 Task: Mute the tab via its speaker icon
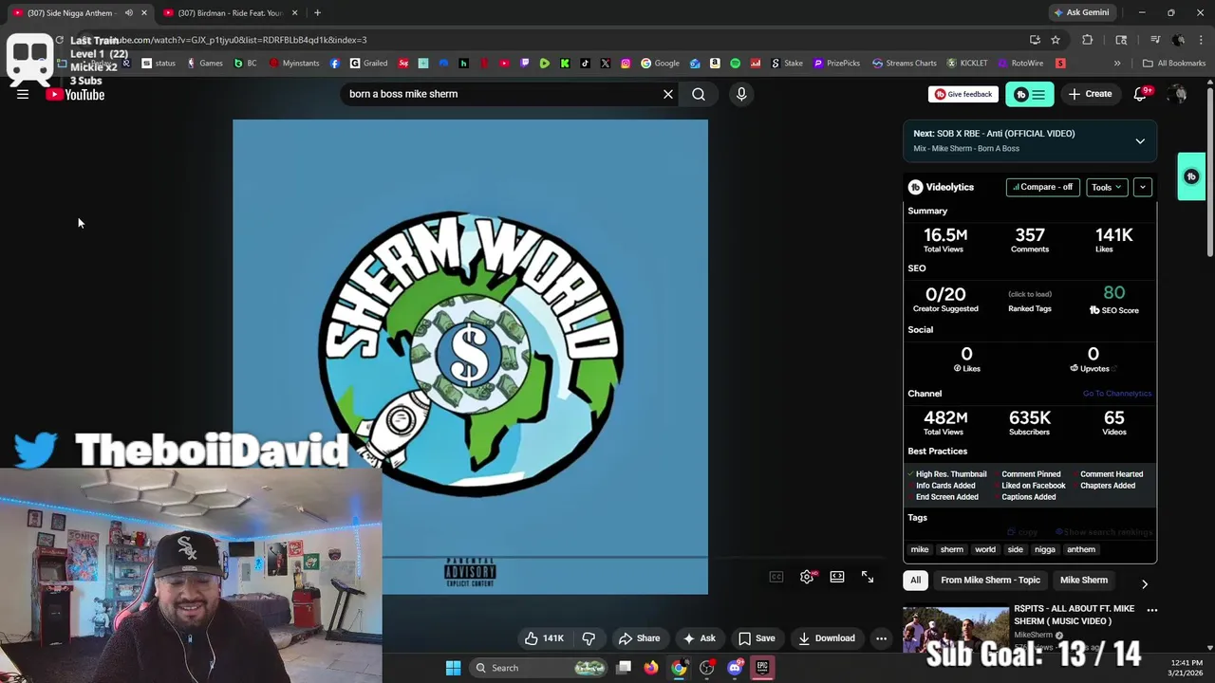128,13
